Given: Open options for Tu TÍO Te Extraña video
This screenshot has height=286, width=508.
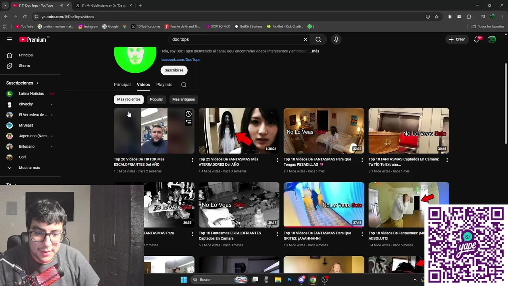Looking at the screenshot, I should pyautogui.click(x=447, y=160).
